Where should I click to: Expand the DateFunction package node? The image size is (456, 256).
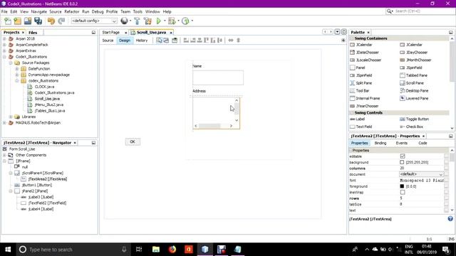tap(17, 69)
